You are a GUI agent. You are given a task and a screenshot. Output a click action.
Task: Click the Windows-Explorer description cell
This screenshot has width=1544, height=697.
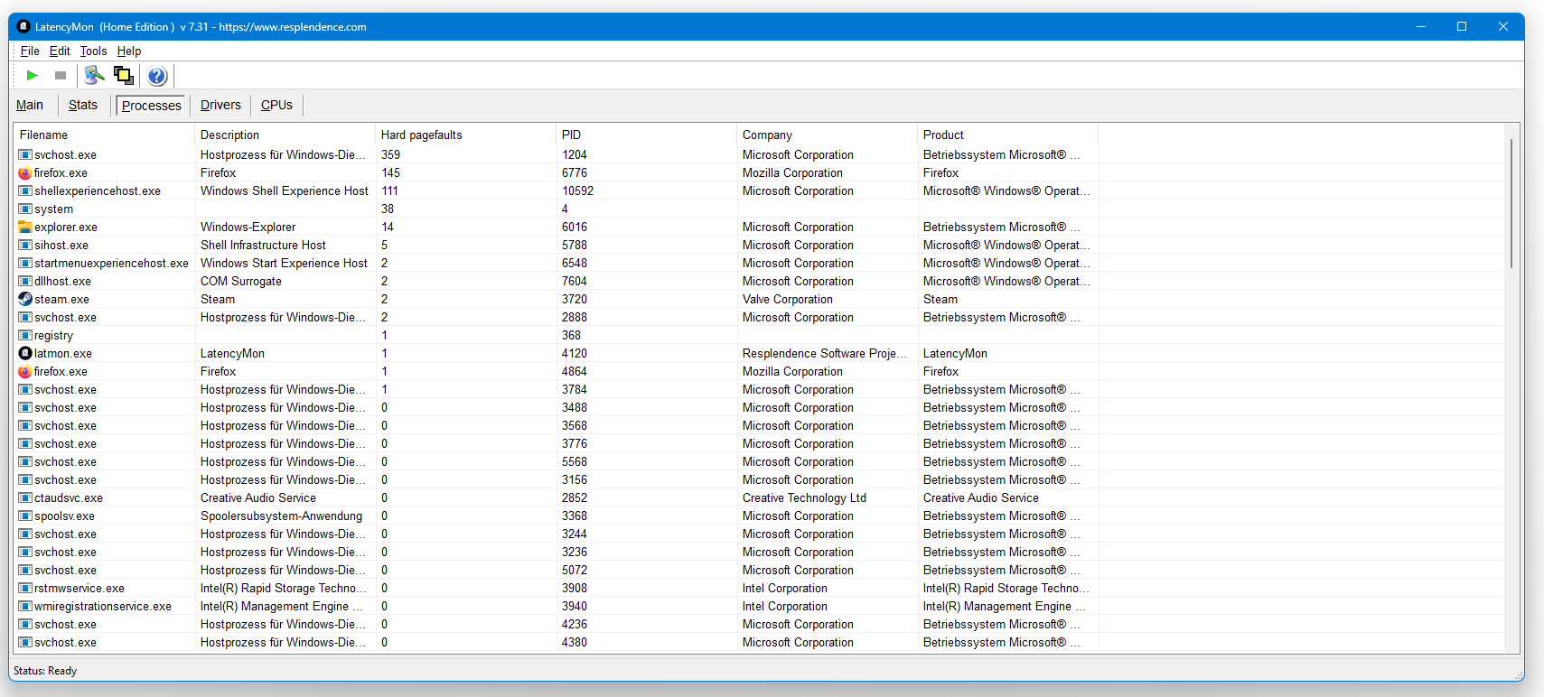pos(248,228)
